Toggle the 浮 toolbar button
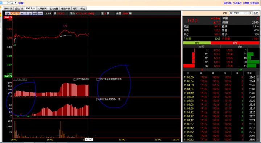This screenshot has width=261, height=143. click(26, 14)
